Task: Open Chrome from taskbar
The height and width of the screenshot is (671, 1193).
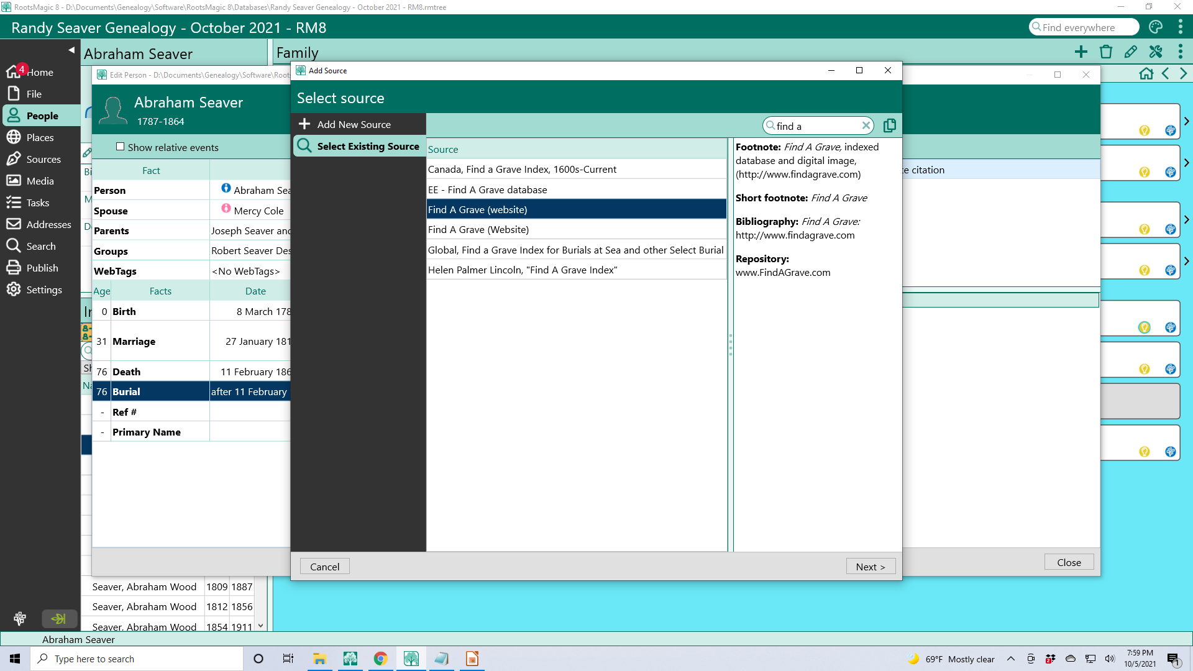Action: [x=381, y=659]
